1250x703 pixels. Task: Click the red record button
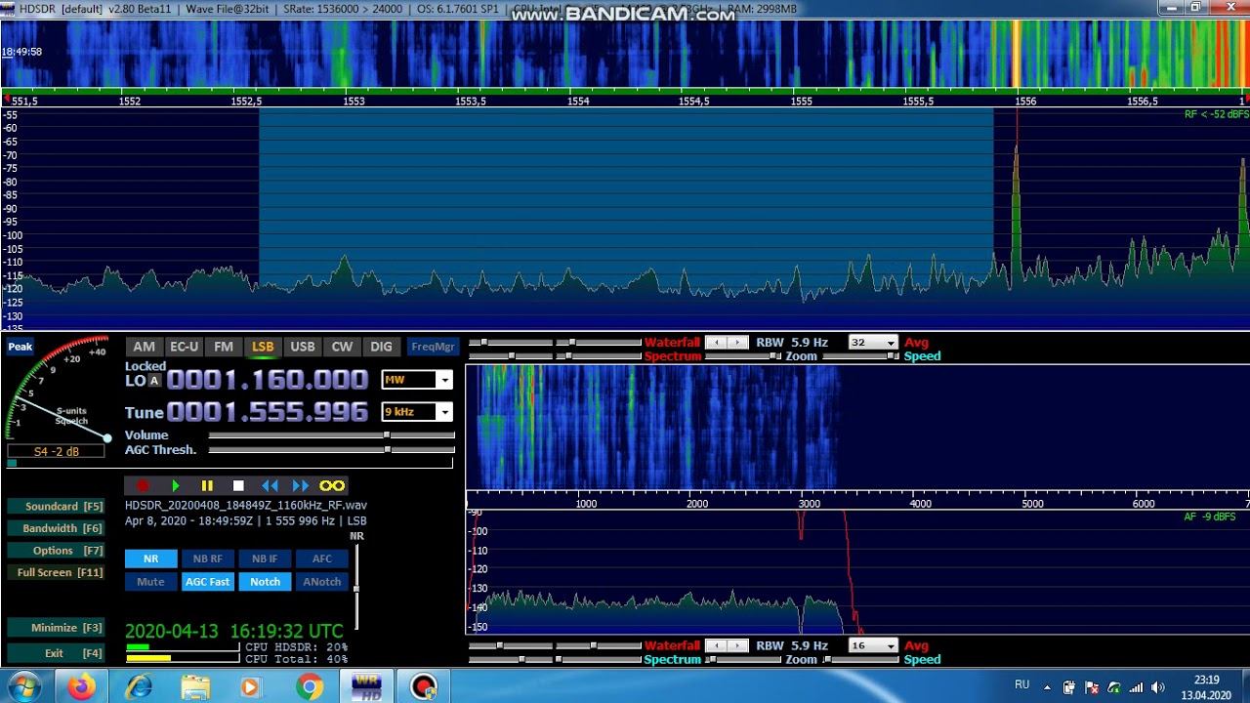(x=143, y=485)
